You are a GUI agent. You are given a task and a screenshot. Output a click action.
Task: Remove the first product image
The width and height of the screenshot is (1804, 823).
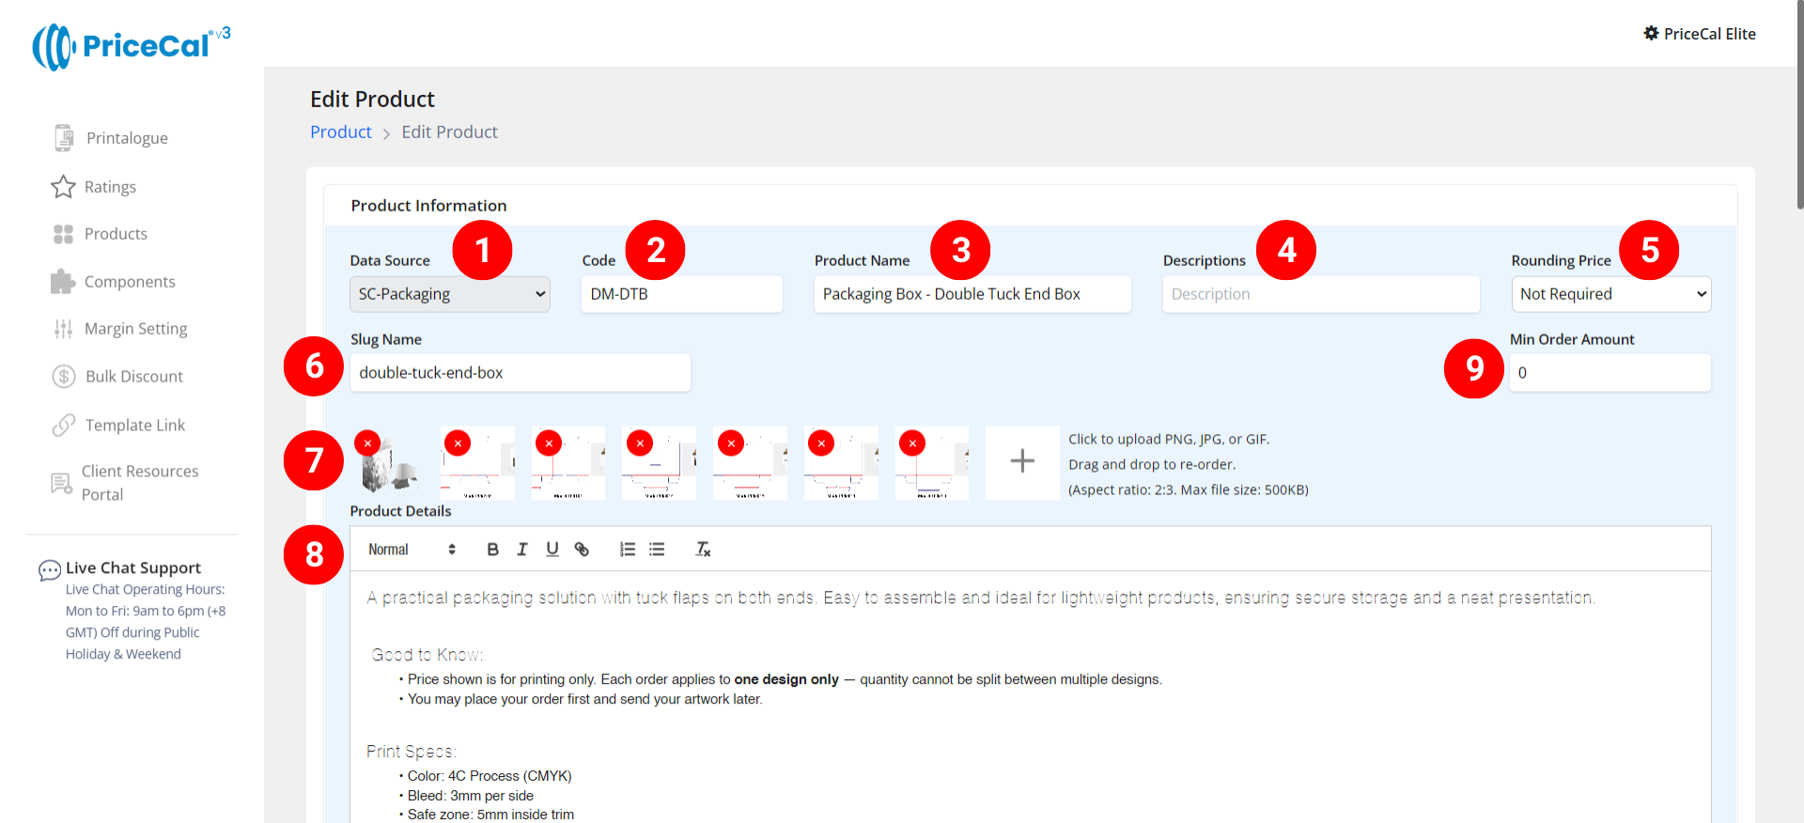tap(367, 443)
